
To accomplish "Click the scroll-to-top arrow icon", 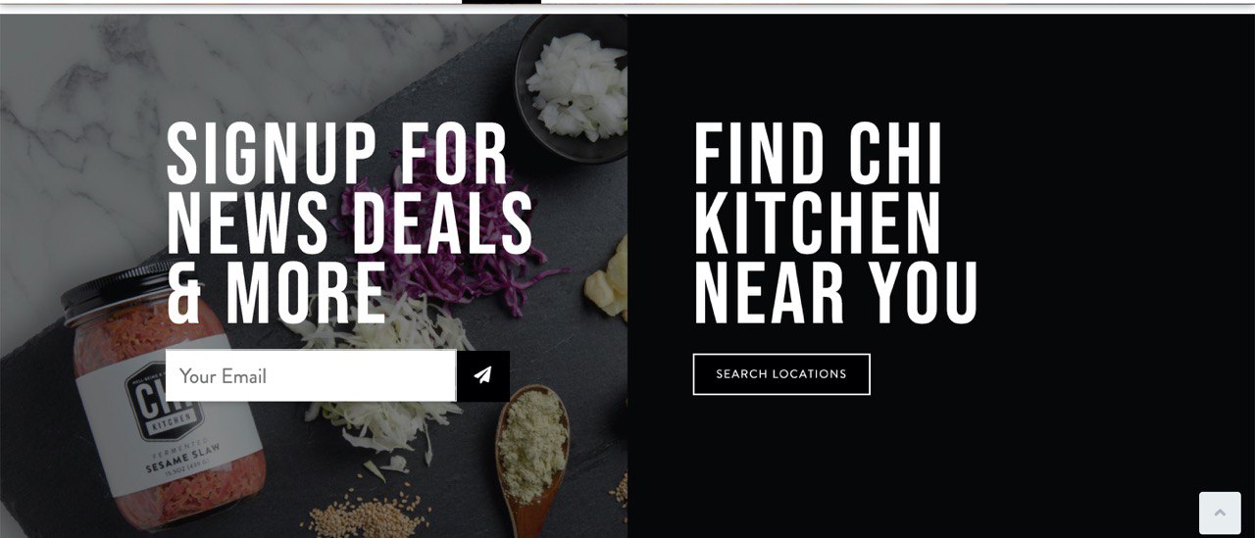I will pos(1220,513).
